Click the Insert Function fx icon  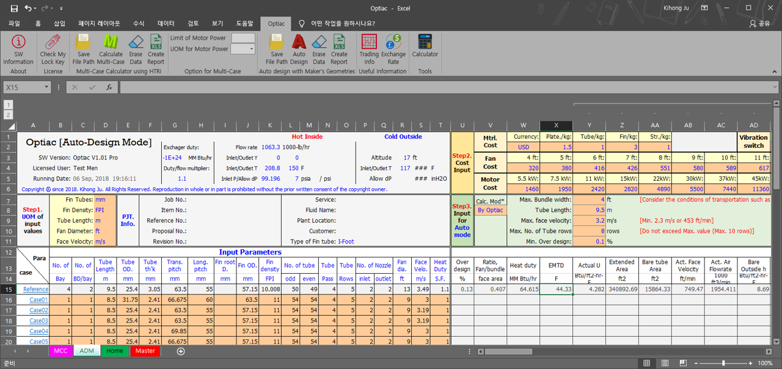click(109, 87)
